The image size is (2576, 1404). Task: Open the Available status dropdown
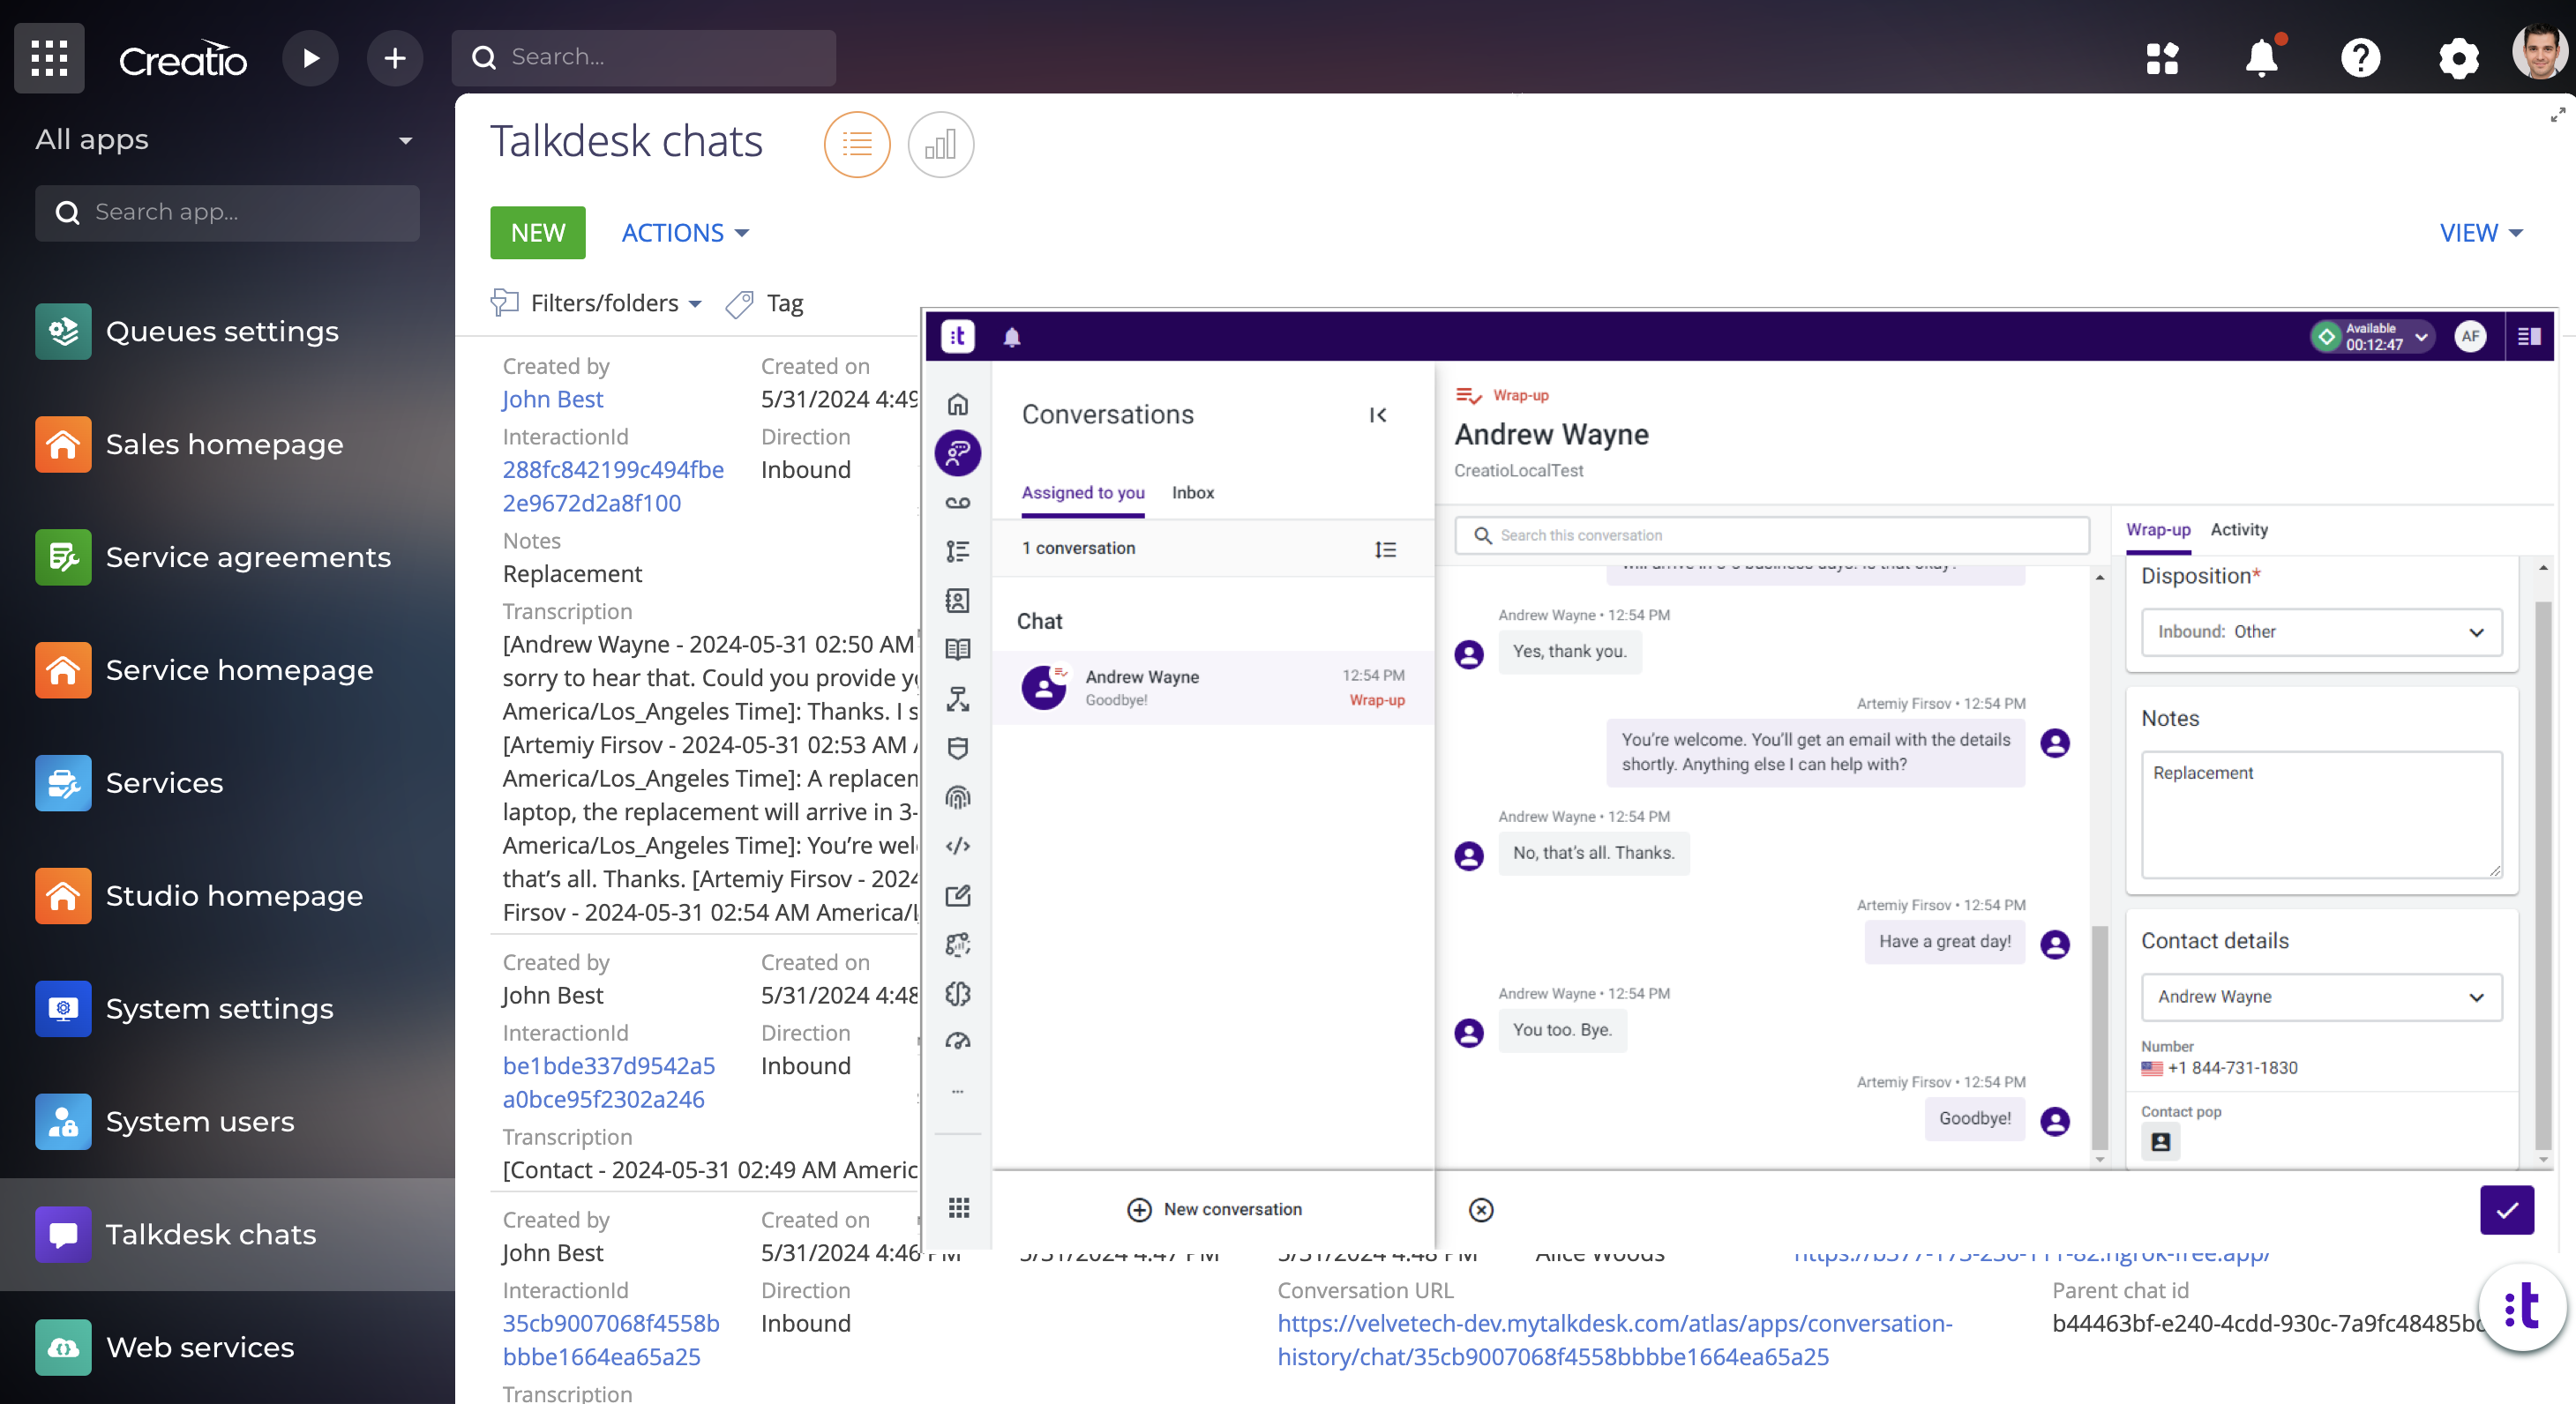(x=2371, y=337)
